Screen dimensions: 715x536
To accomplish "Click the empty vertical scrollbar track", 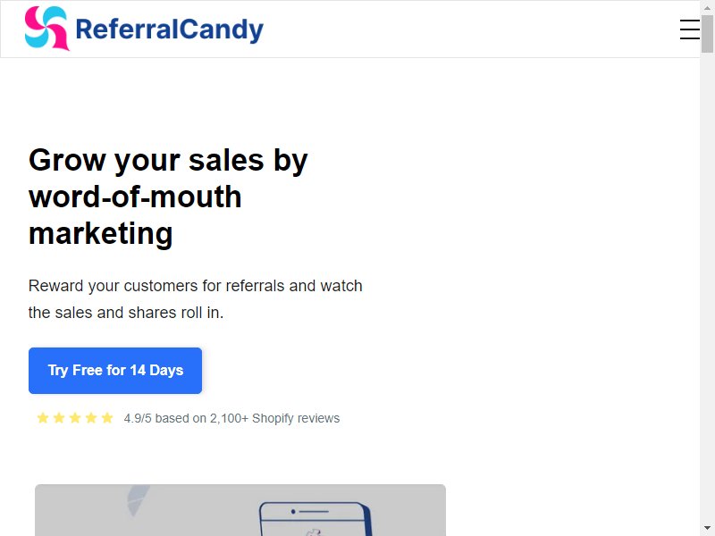I will point(707,287).
